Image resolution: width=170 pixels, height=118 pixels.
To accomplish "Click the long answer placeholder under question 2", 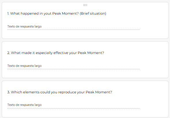I will (25, 66).
